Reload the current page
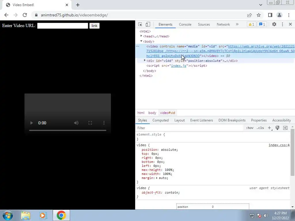The image size is (295, 221). (x=25, y=15)
